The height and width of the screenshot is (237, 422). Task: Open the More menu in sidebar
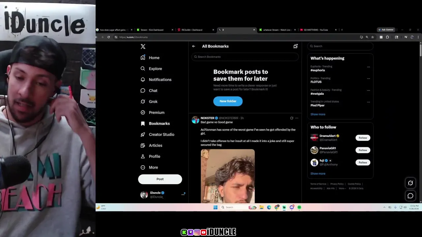(149, 167)
